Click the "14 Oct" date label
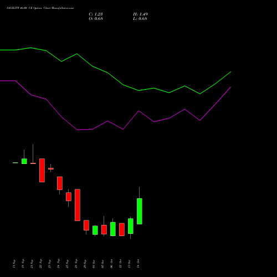 coord(138,264)
